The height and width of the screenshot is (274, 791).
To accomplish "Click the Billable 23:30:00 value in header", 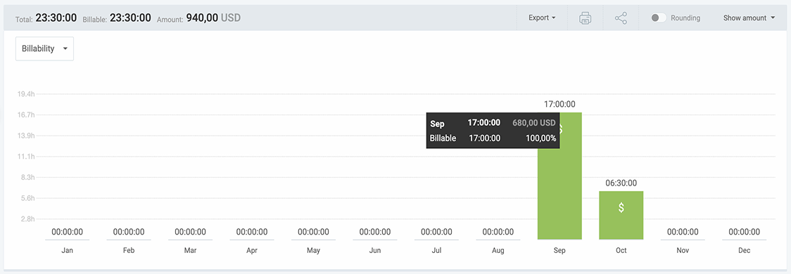I will 130,18.
